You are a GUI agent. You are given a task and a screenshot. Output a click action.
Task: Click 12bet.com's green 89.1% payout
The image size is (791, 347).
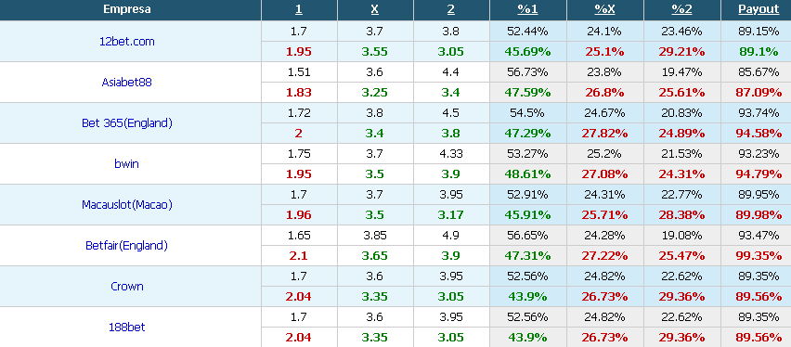pyautogui.click(x=759, y=51)
